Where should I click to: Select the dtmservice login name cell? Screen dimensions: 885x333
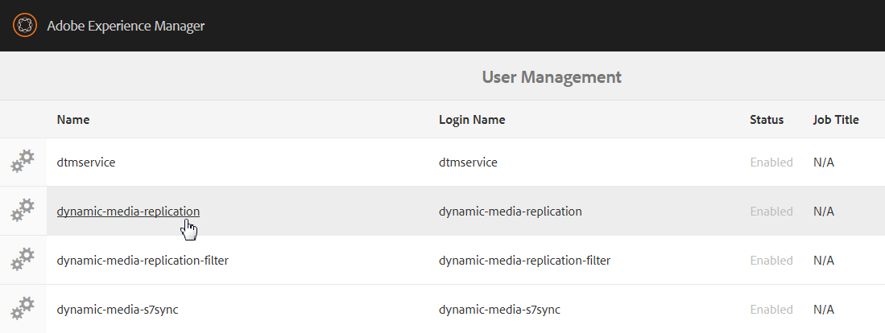[x=468, y=162]
